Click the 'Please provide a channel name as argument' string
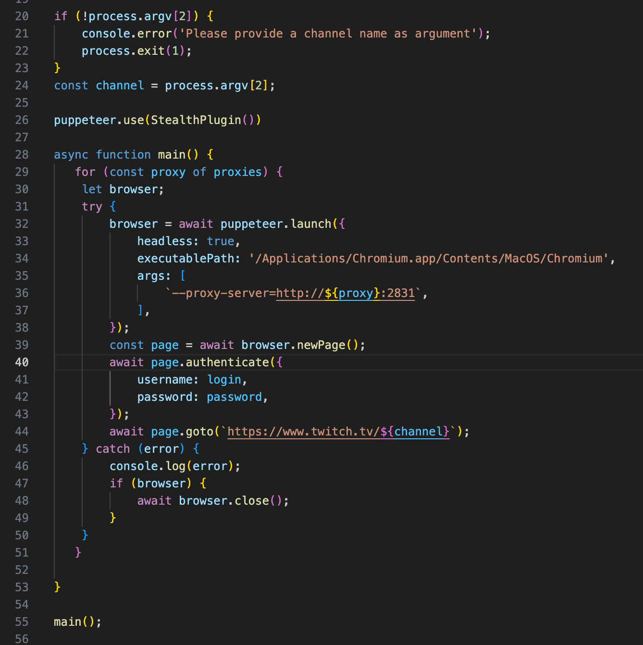The image size is (643, 645). 328,34
